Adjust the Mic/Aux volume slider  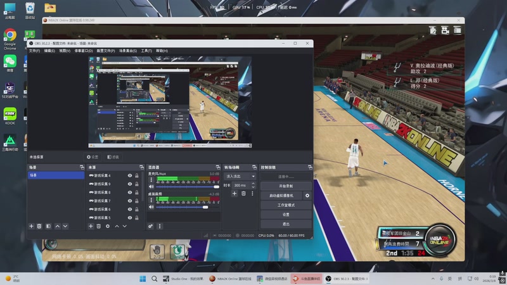click(188, 187)
